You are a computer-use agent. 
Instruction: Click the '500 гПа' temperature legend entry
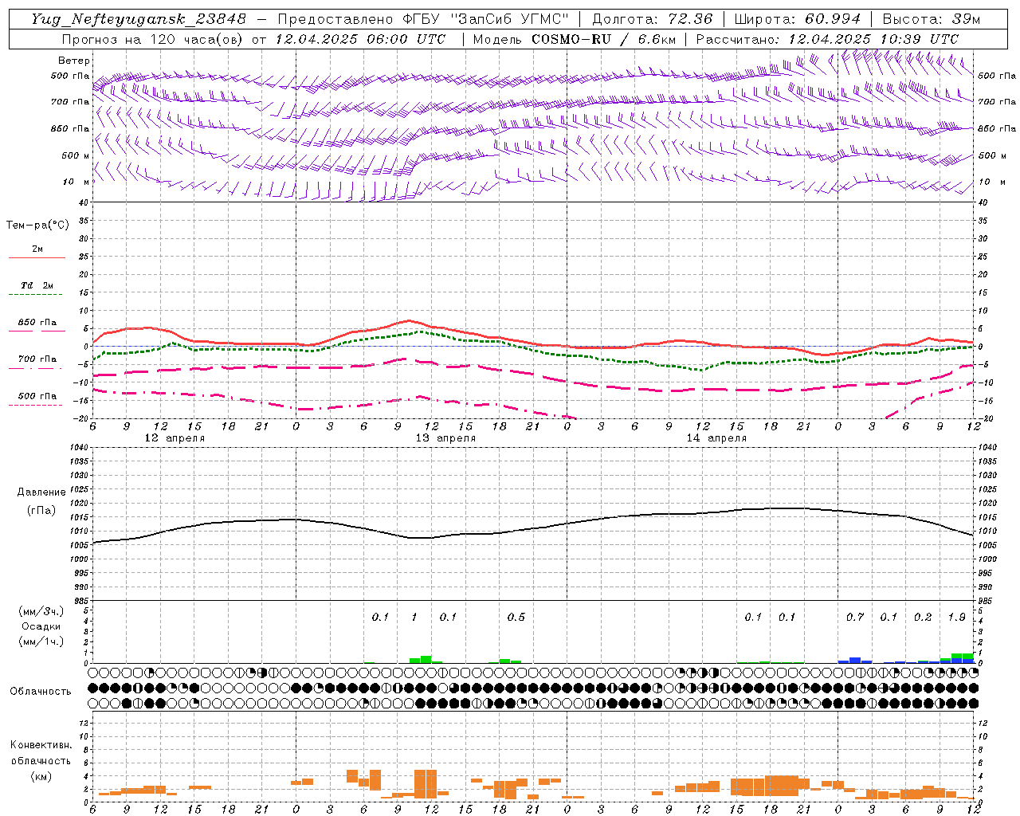point(37,396)
